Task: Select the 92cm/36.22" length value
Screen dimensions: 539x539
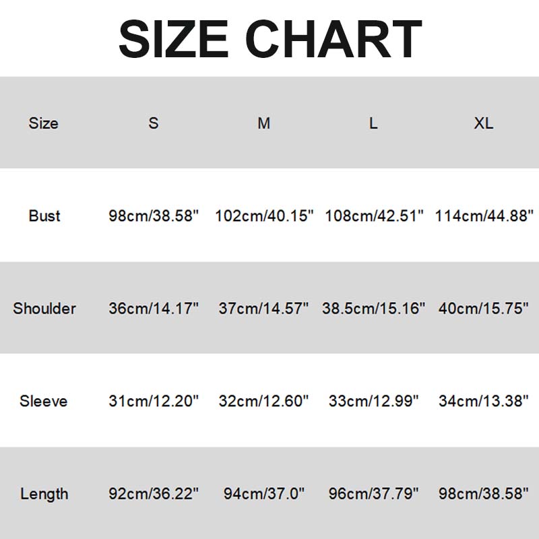Action: click(154, 494)
